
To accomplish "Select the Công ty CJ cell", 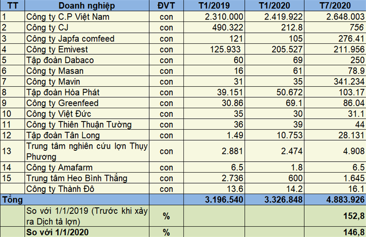I will pyautogui.click(x=87, y=27).
